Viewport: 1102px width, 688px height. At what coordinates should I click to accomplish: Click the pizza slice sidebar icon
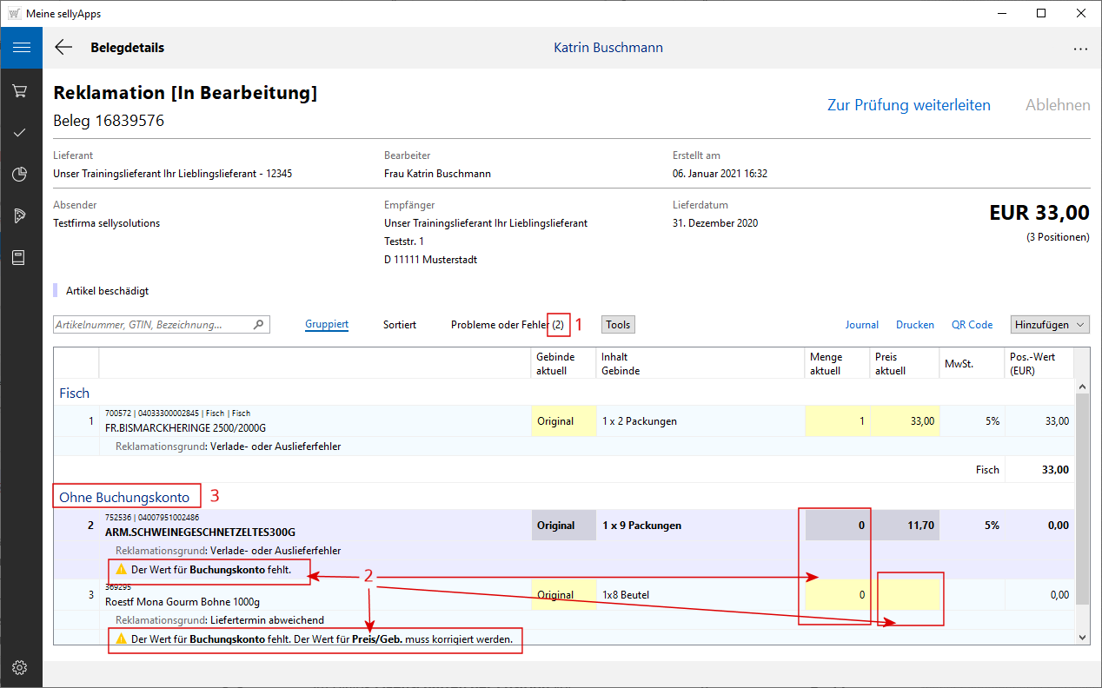21,215
